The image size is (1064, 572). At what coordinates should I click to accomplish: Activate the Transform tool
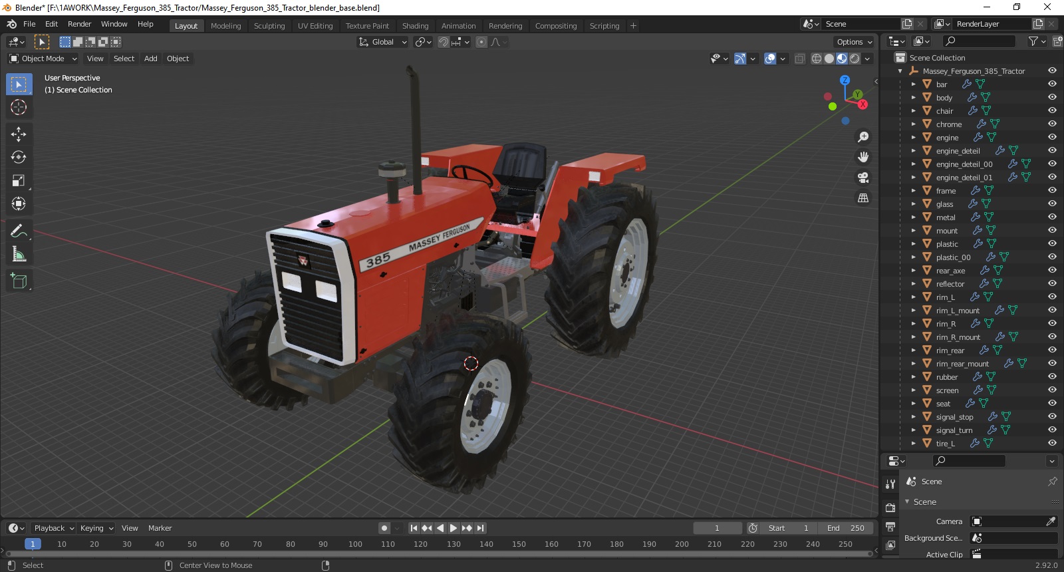click(x=19, y=204)
